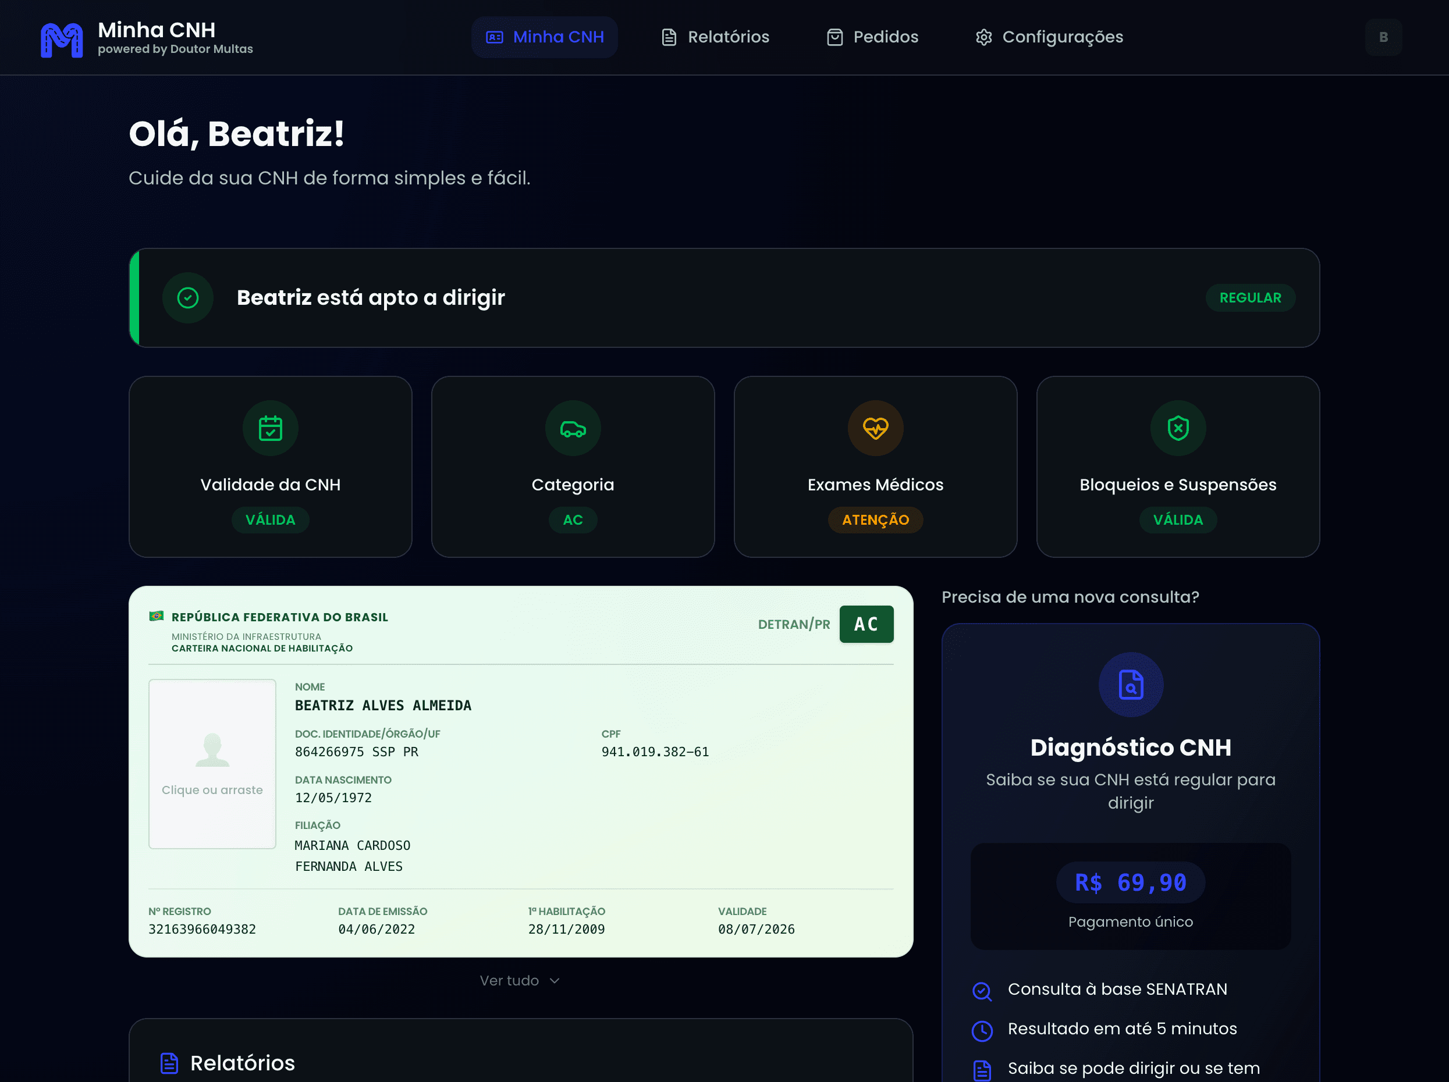This screenshot has height=1082, width=1449.
Task: Select the Exames Médicos heart icon
Action: tap(875, 428)
